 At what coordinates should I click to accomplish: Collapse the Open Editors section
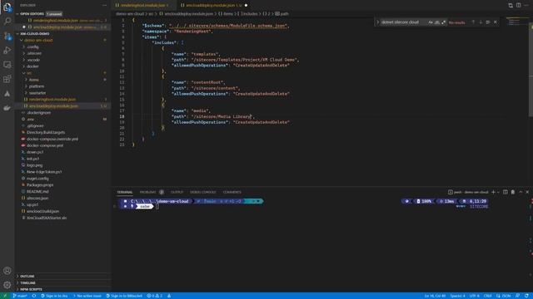pyautogui.click(x=32, y=14)
